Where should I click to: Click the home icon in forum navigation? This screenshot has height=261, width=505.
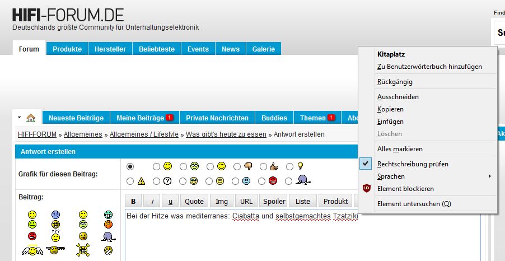[x=31, y=118]
